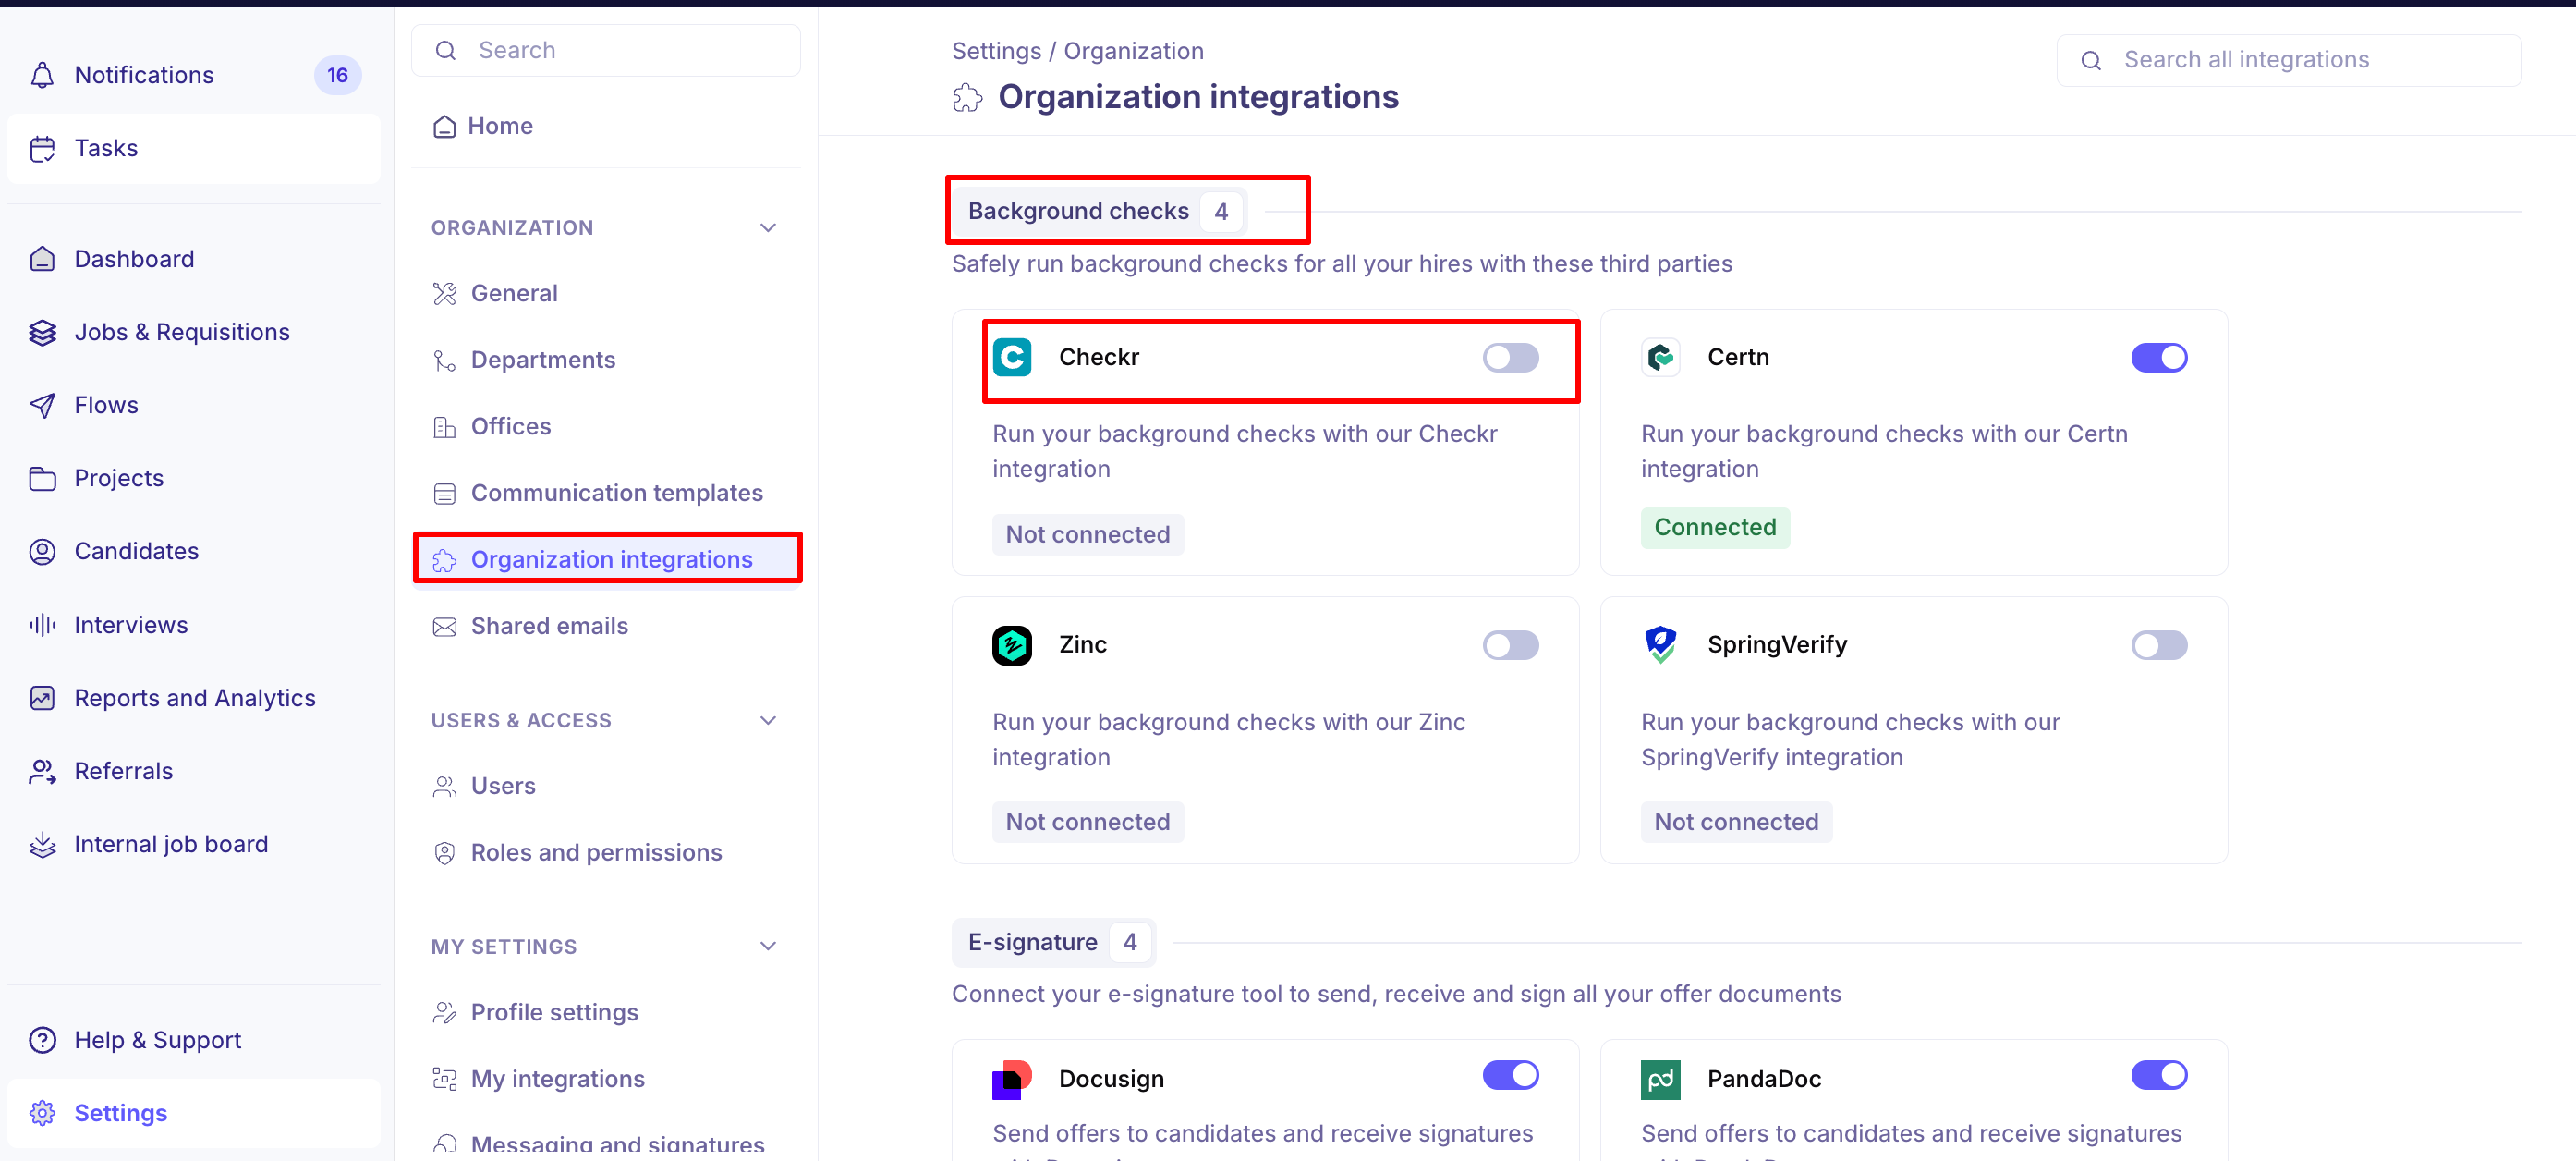Viewport: 2576px width, 1161px height.
Task: Click the Candidates person icon
Action: (x=42, y=552)
